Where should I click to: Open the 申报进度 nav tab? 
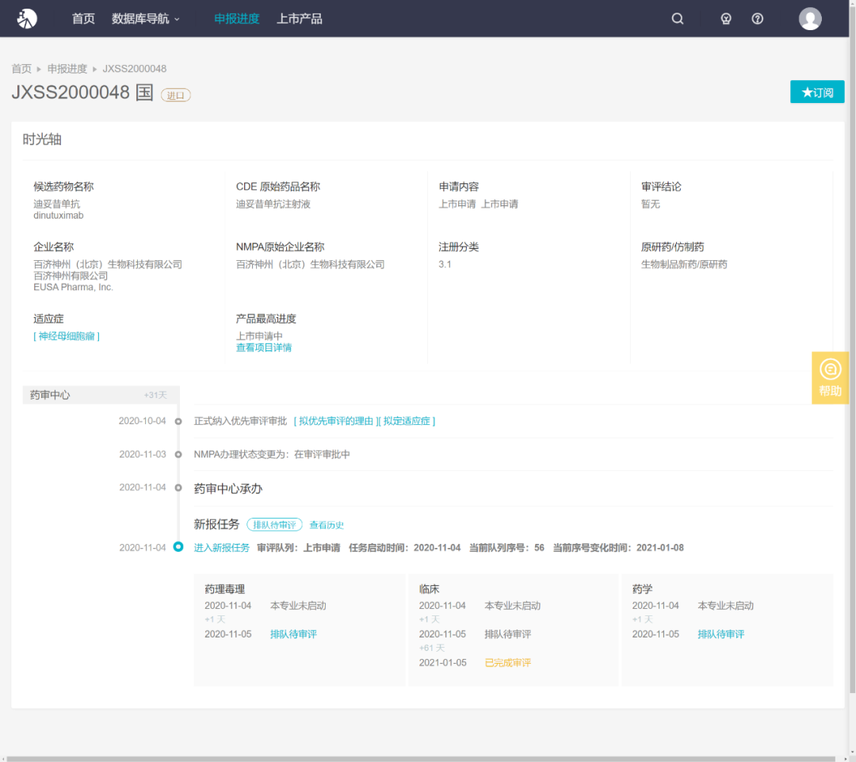coord(236,18)
